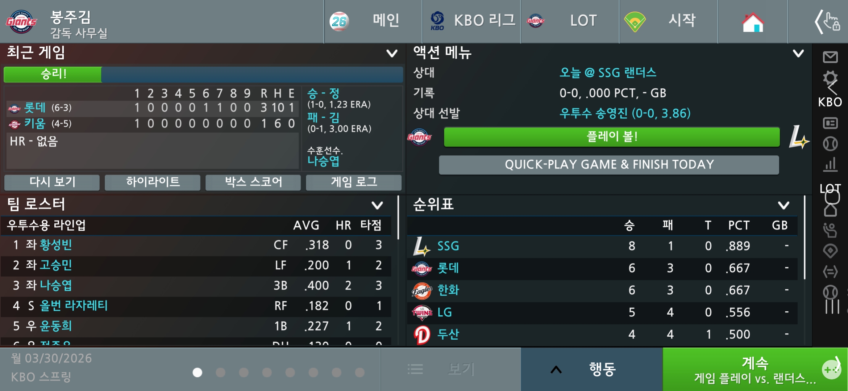Click the home house icon in top bar

pyautogui.click(x=753, y=22)
